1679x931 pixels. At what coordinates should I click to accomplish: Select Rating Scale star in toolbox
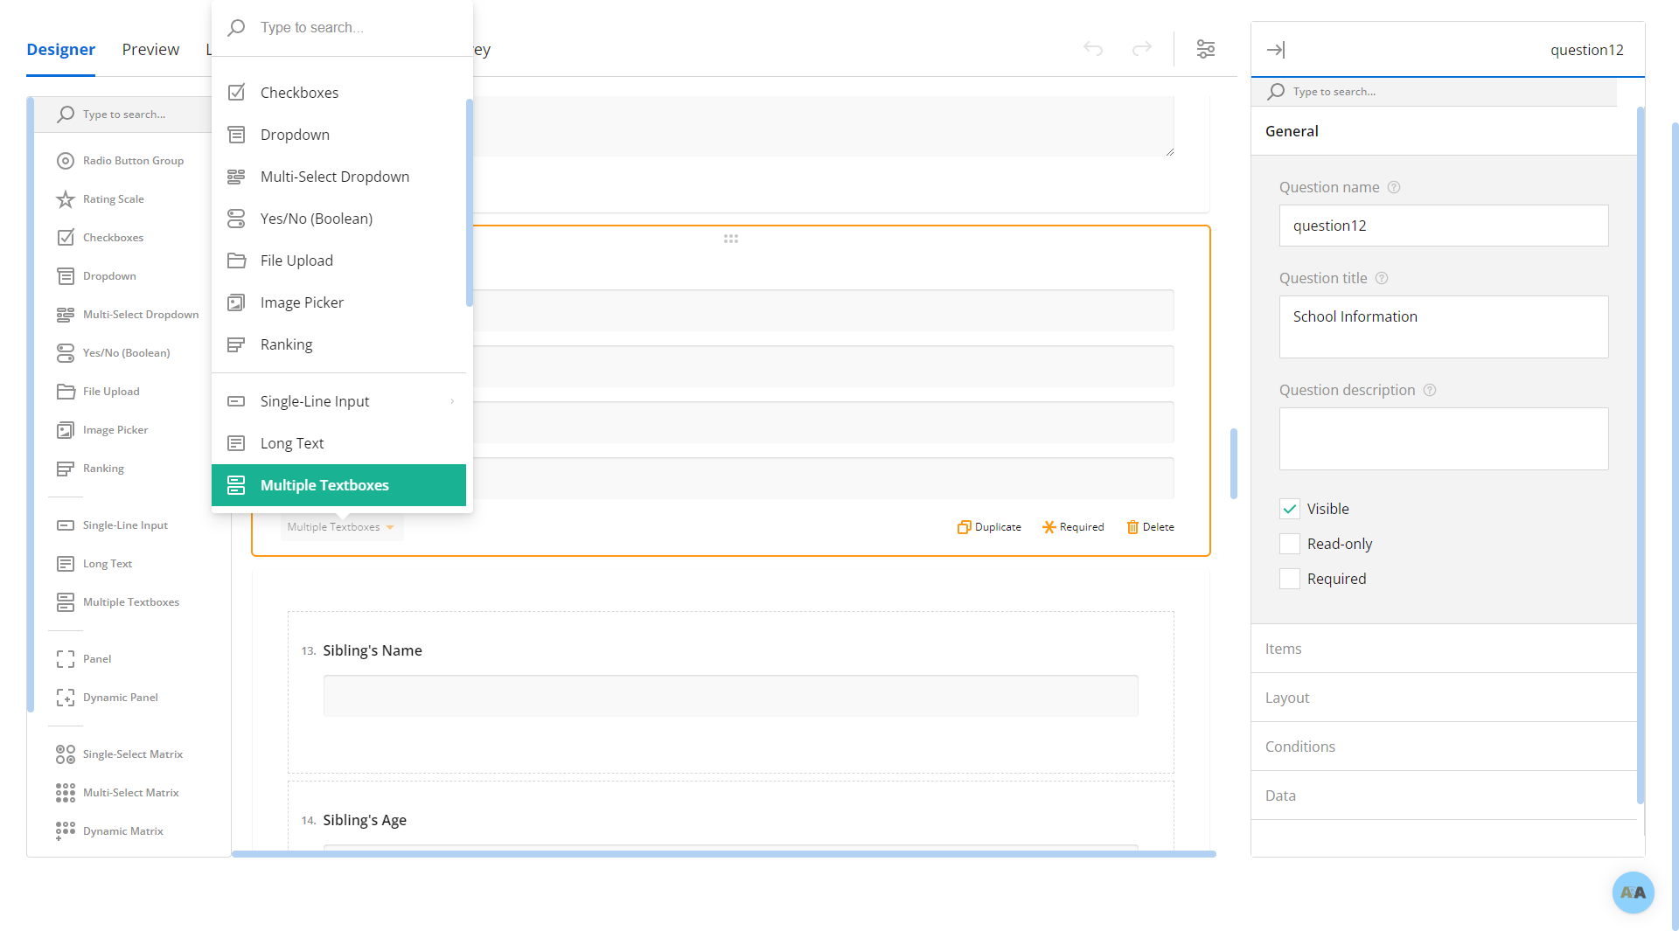tap(66, 199)
